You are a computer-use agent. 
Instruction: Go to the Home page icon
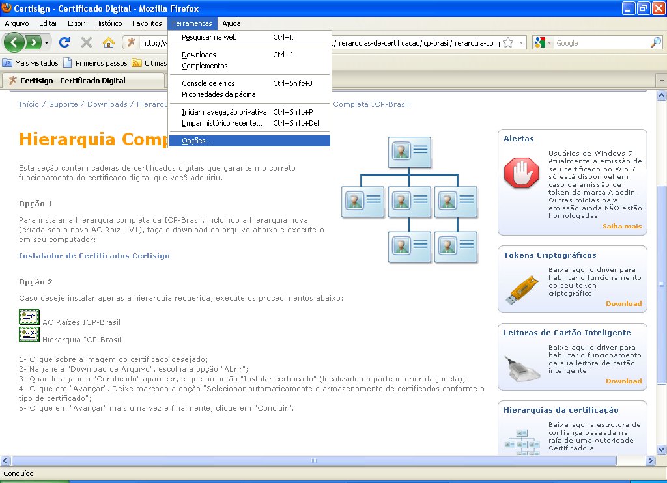click(x=109, y=42)
